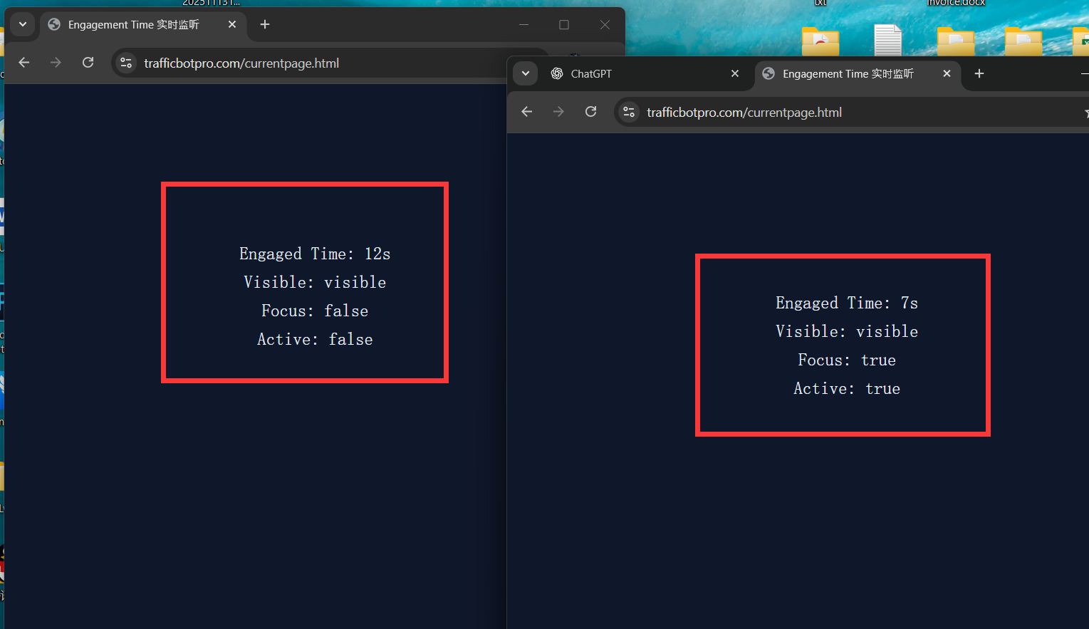
Task: Select Engagement Time tab in left window
Action: point(133,25)
